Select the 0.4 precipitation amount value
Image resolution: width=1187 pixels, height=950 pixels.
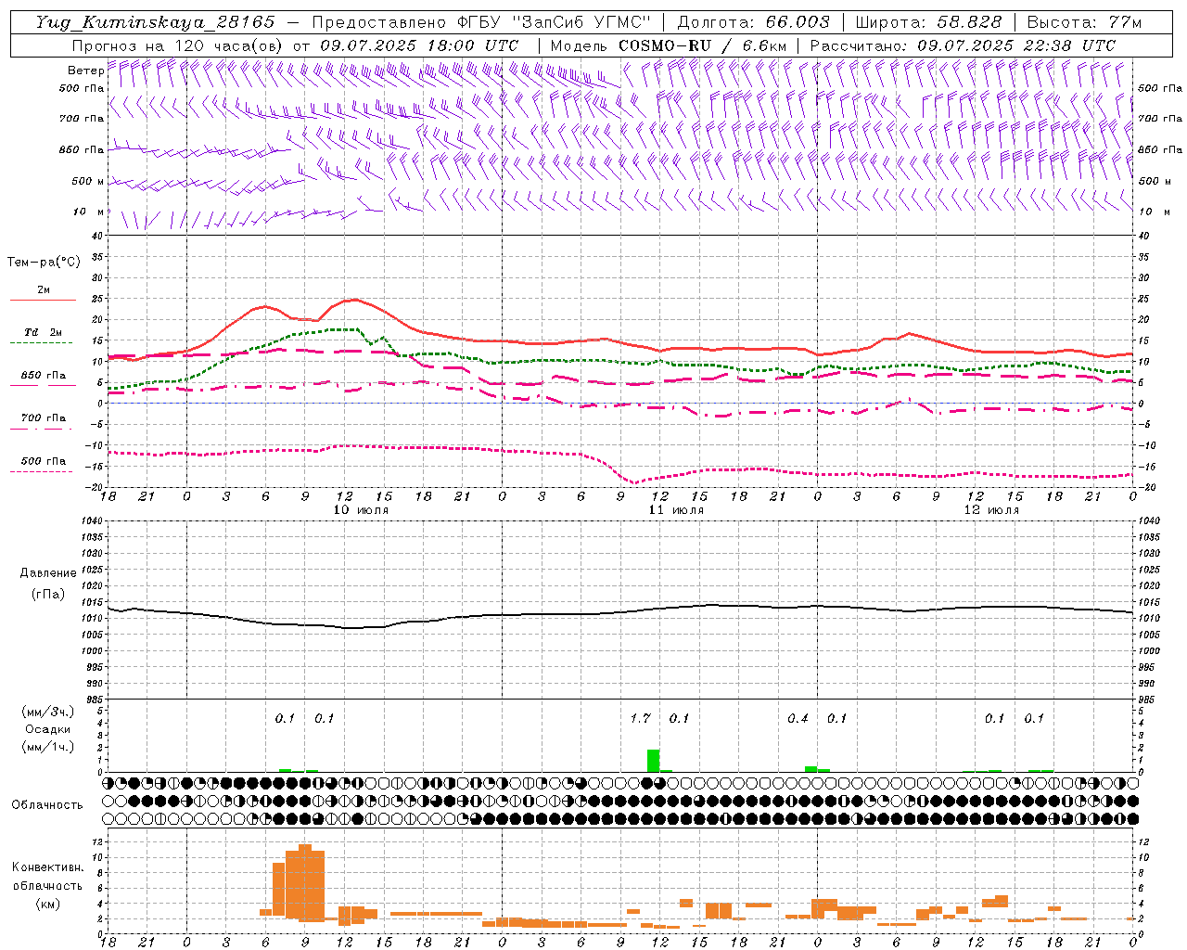pos(798,719)
